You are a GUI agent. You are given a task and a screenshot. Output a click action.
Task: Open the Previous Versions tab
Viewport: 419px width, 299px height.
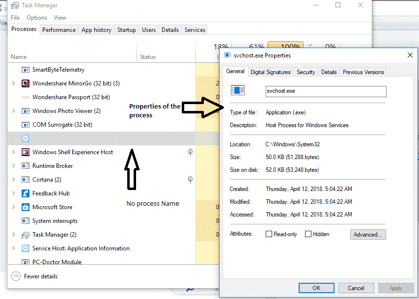coord(363,72)
